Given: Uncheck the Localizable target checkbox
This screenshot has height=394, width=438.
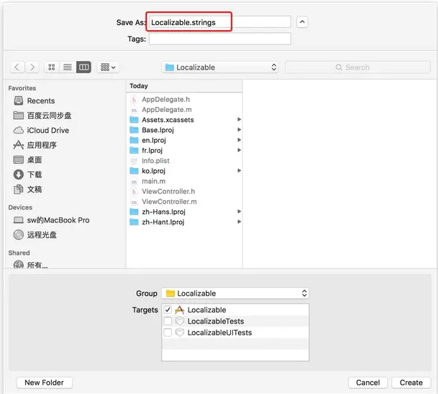Looking at the screenshot, I should 168,309.
